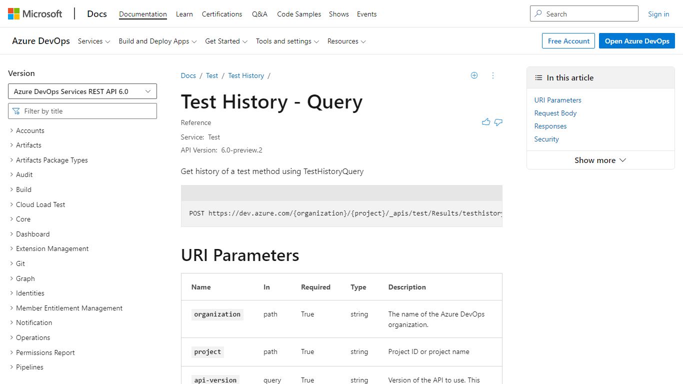Screen dimensions: 683x384
Task: Jump to Security section
Action: pyautogui.click(x=546, y=139)
